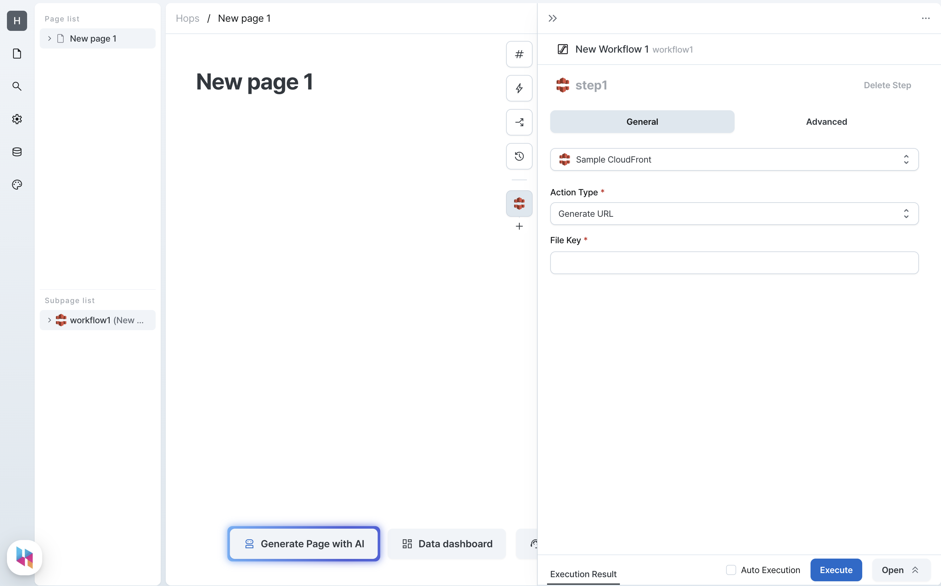Click the workflow icon beside New Workflow 1
The height and width of the screenshot is (586, 941).
(x=562, y=49)
